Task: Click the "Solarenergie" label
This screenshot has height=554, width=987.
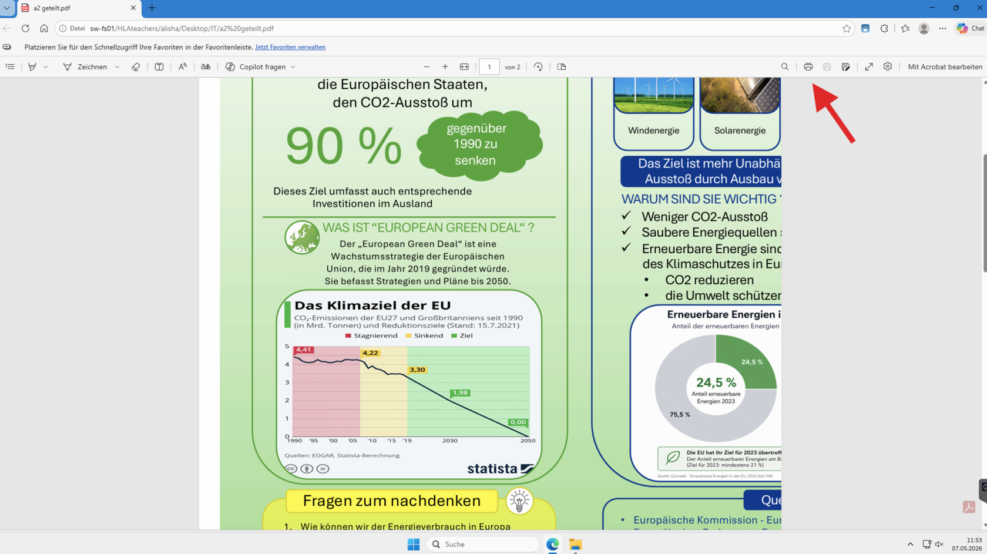Action: point(740,130)
